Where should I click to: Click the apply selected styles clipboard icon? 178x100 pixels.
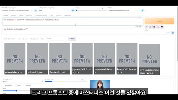point(158,27)
